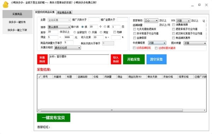Click the horizontal scrollbar right arrow
Viewport: 212px width, 134px height.
pyautogui.click(x=205, y=110)
